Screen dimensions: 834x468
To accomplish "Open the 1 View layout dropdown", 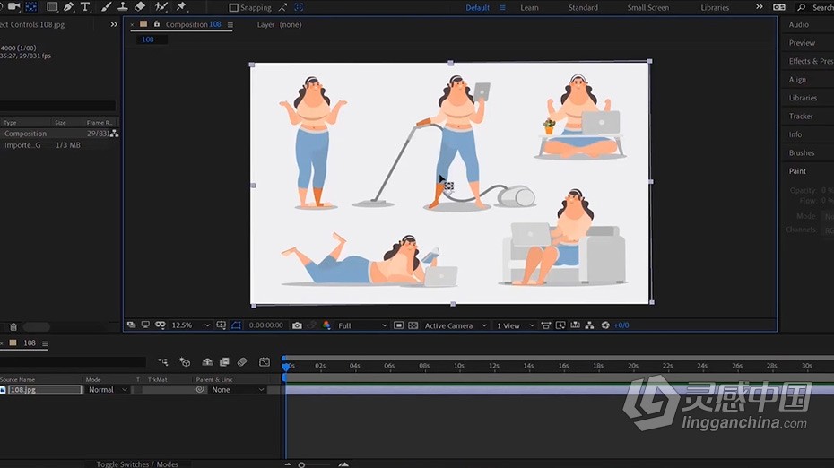I will [515, 325].
